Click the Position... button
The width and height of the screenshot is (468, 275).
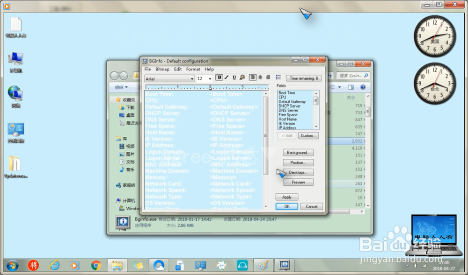(x=298, y=163)
